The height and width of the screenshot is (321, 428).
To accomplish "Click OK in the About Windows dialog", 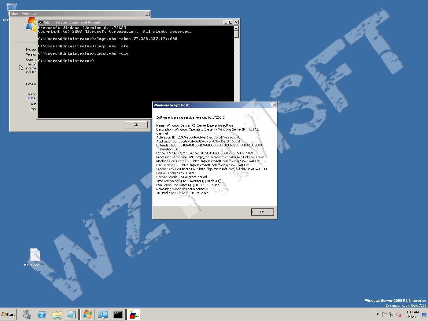I will pyautogui.click(x=136, y=125).
